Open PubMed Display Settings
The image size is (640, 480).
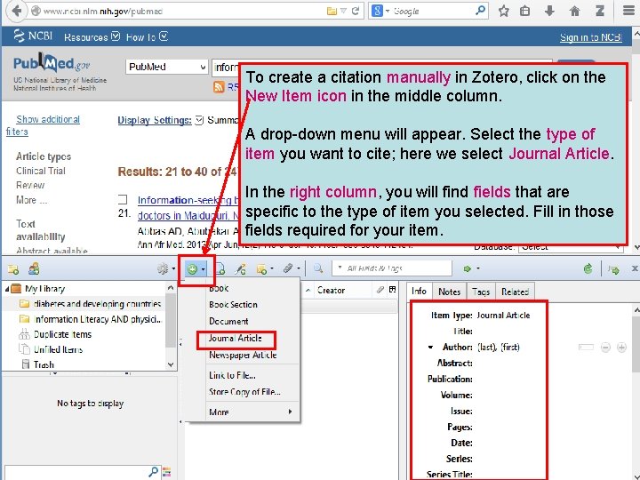pos(155,120)
